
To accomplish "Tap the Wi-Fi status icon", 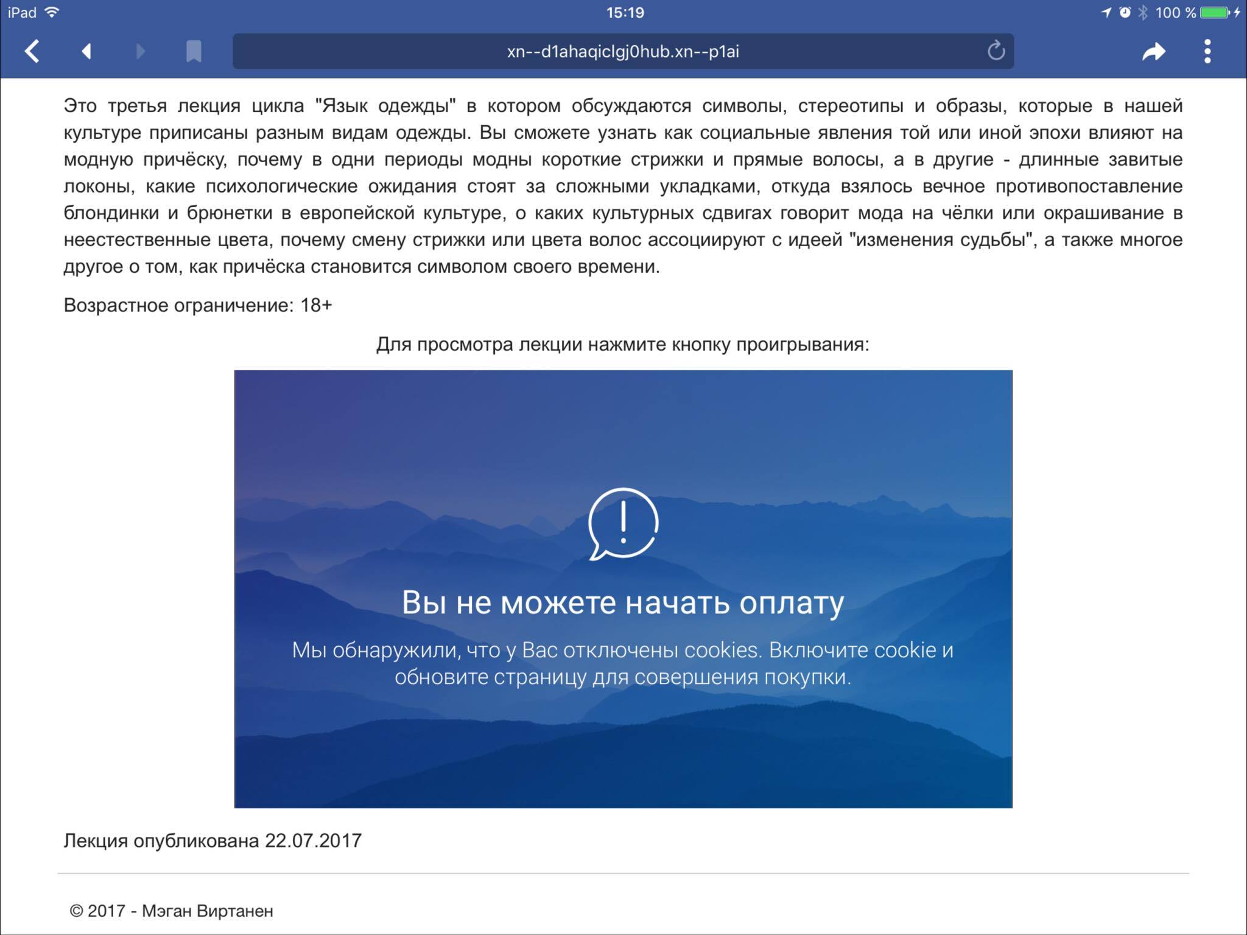I will pos(52,12).
